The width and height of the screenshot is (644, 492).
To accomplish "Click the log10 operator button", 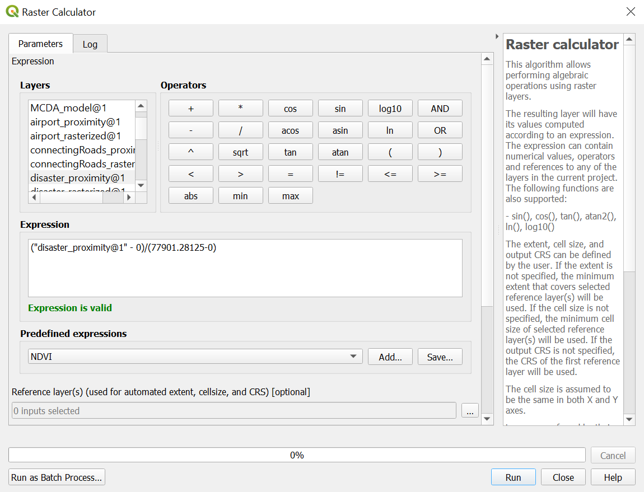I will coord(390,109).
